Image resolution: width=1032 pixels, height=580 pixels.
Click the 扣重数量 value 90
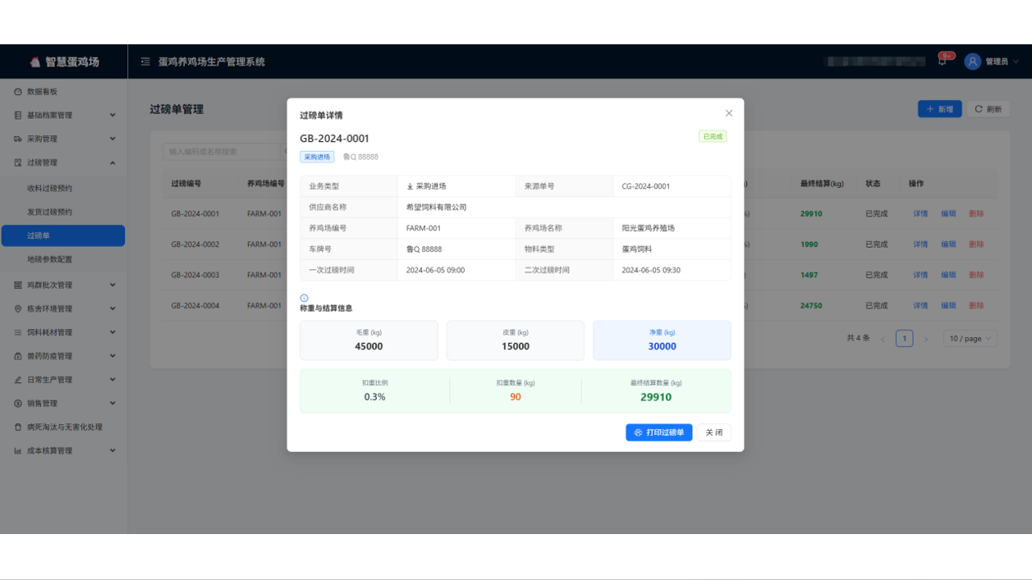coord(516,397)
